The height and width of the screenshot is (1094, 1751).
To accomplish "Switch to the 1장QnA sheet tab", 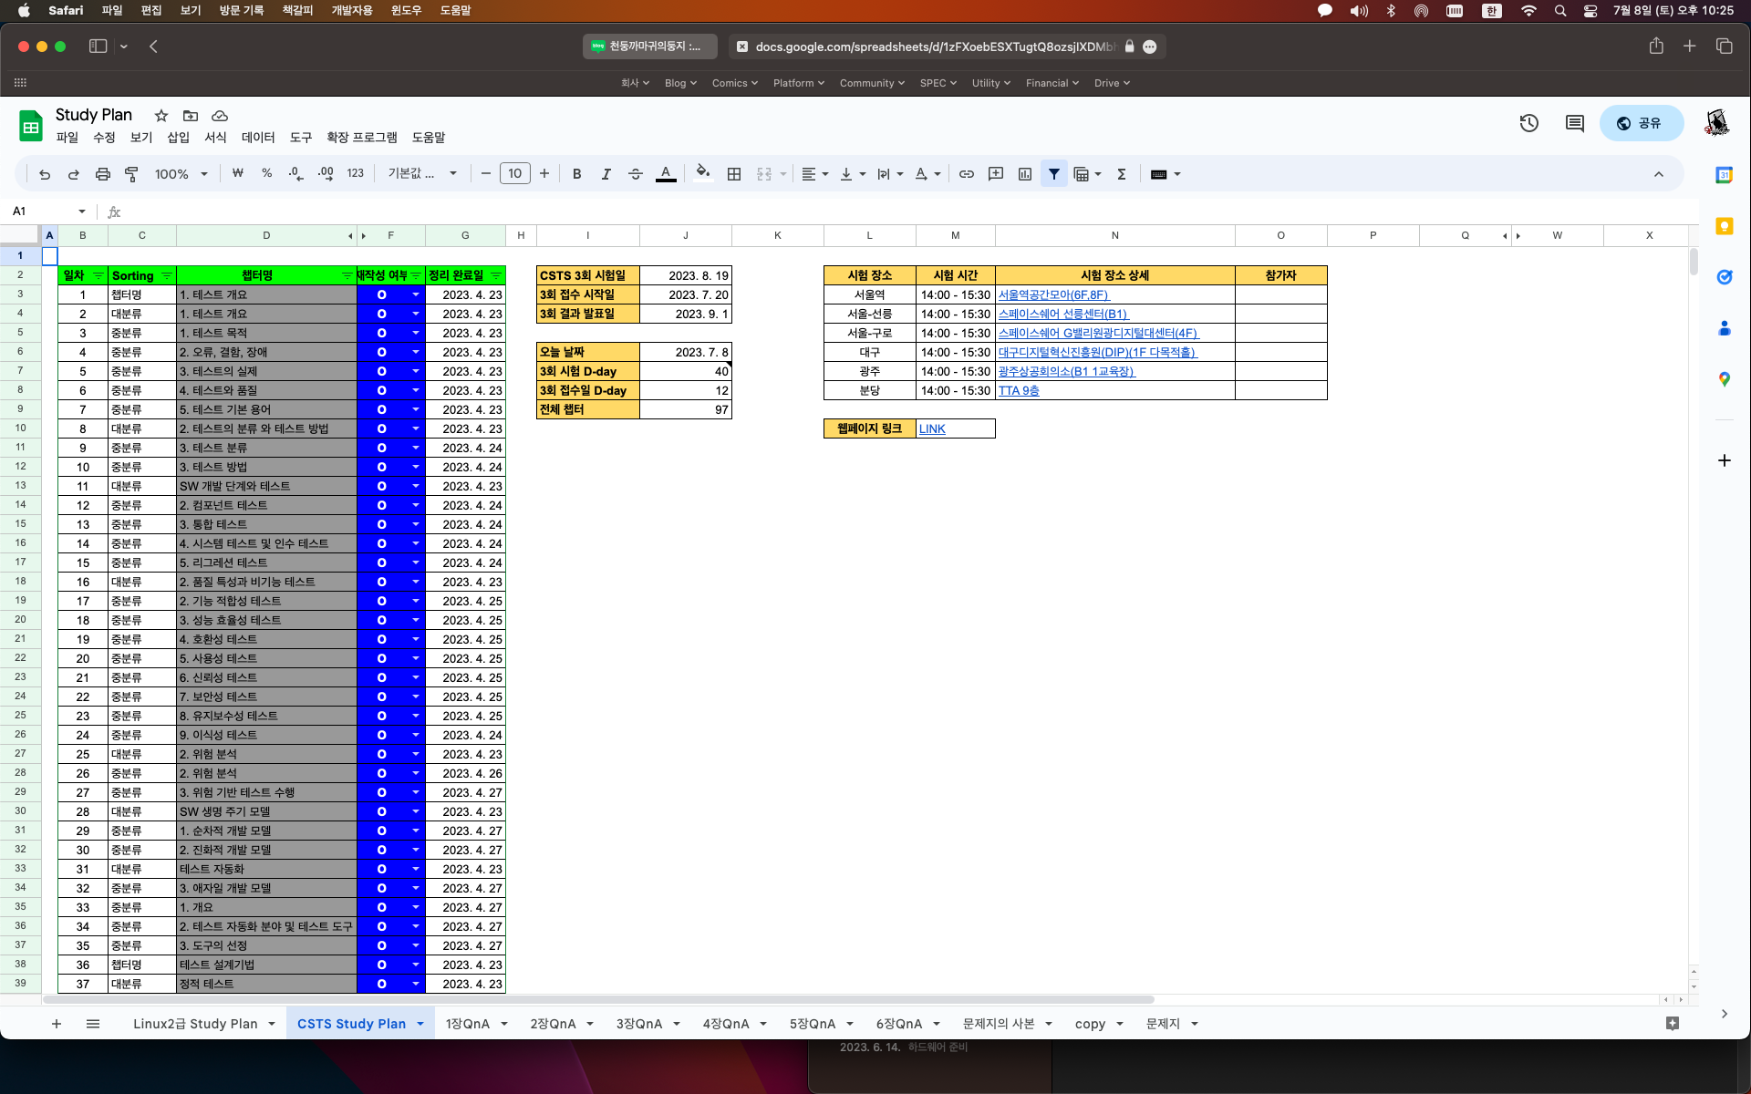I will pos(468,1024).
